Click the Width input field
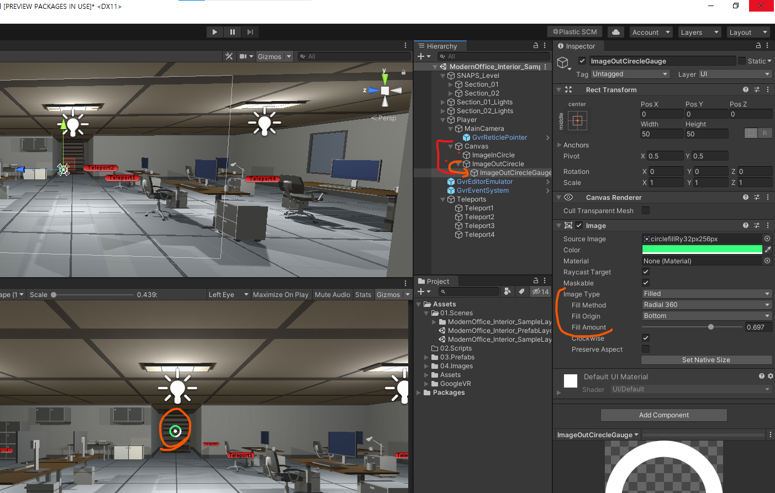This screenshot has height=493, width=775. (x=661, y=134)
